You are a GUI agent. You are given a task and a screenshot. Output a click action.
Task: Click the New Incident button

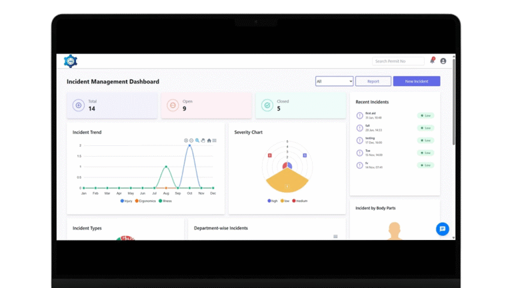click(417, 81)
